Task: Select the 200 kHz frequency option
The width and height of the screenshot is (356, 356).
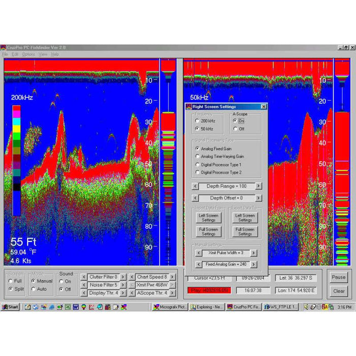Action: coord(198,122)
